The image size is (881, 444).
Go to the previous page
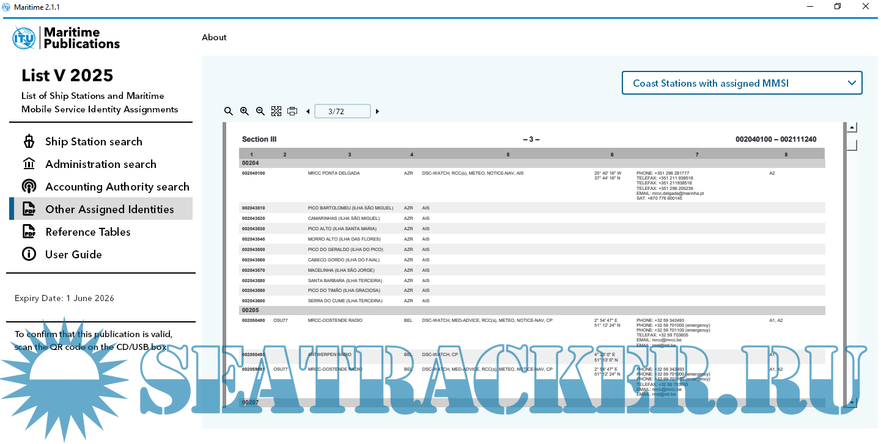coord(308,111)
